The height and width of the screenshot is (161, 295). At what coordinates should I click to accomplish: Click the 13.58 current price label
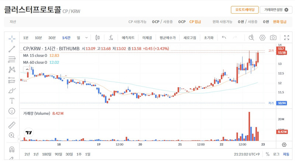tap(282, 53)
